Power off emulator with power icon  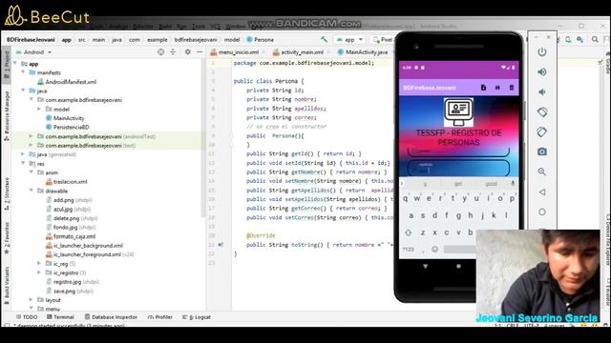pos(542,52)
